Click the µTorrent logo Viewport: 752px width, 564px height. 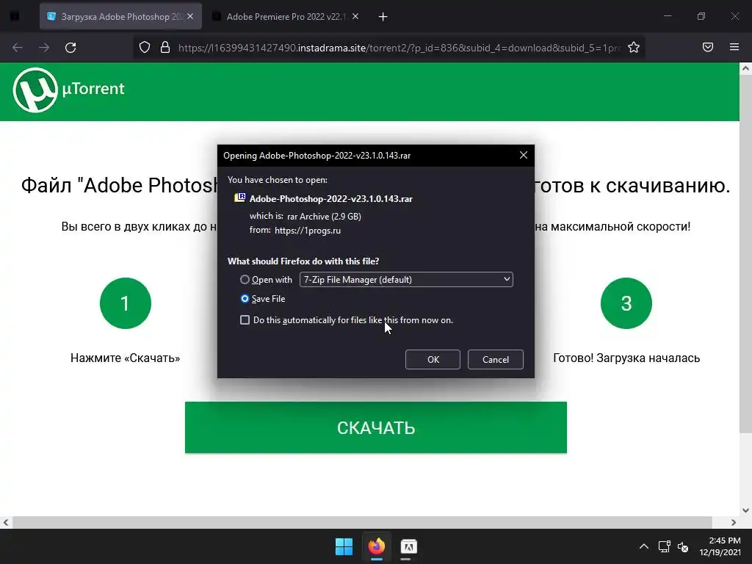[x=35, y=90]
